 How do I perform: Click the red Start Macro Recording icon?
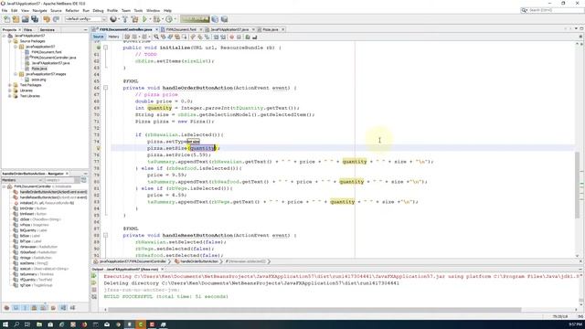point(231,37)
